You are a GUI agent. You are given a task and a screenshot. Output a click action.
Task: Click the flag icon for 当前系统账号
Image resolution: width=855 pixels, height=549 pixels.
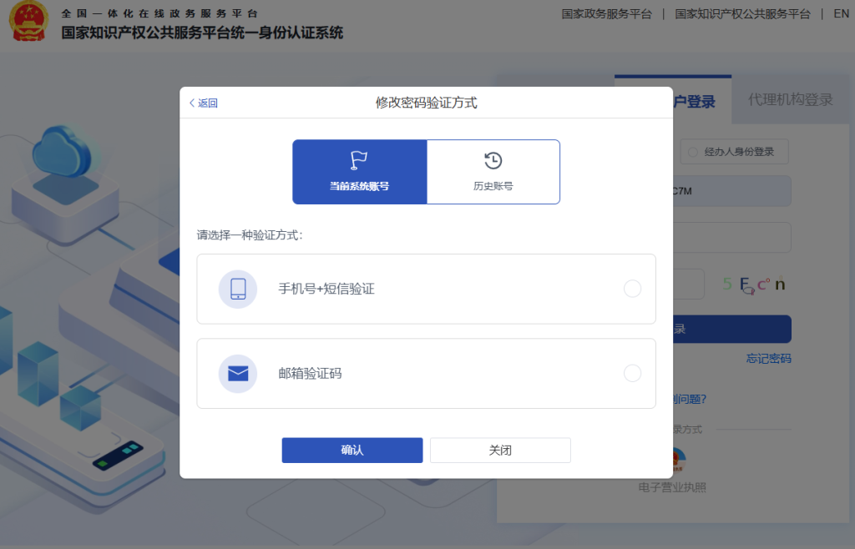pos(359,160)
